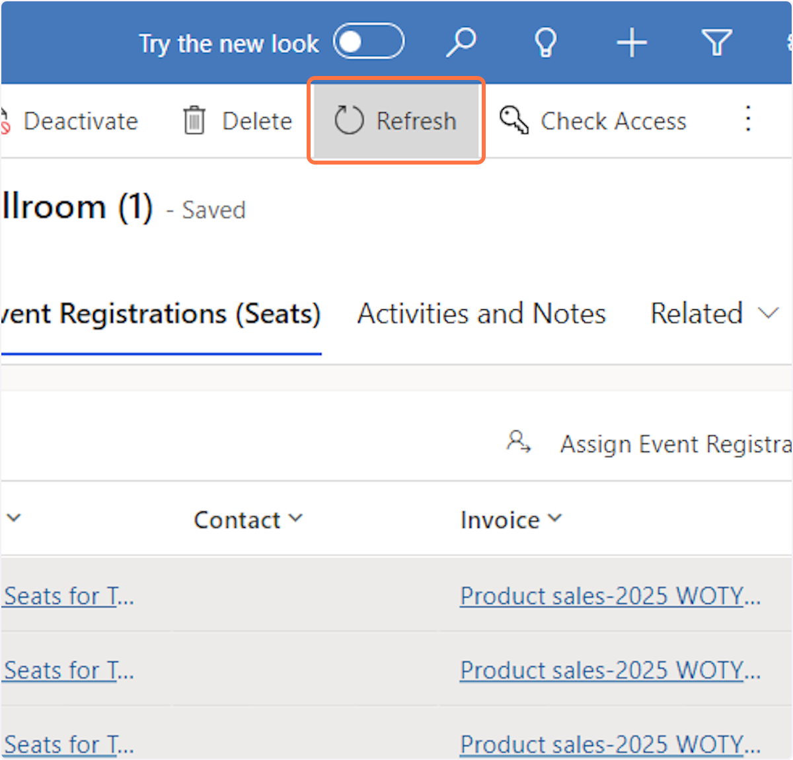Toggle the Try the new look switch

(x=369, y=42)
